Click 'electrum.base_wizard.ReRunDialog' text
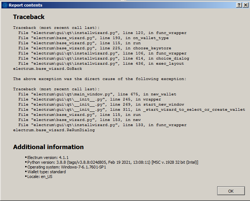The width and height of the screenshot is (250, 201). (x=54, y=130)
